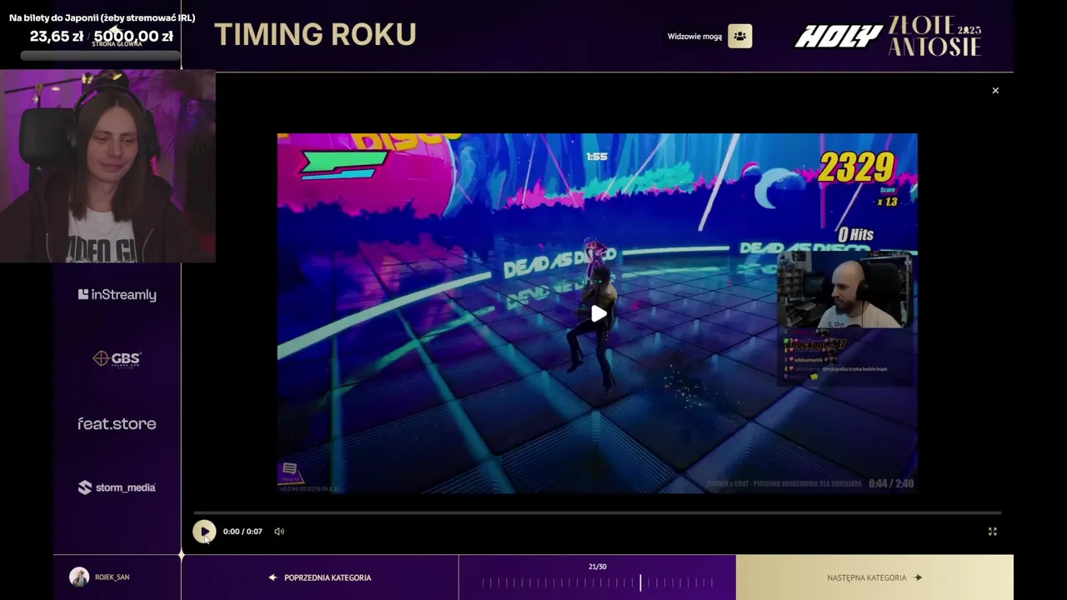Click the video clip thumbnail

tap(597, 313)
